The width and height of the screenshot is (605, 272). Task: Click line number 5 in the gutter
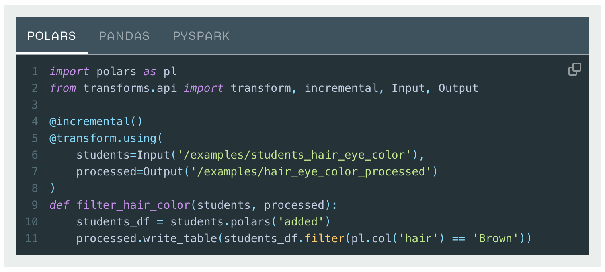pyautogui.click(x=35, y=138)
